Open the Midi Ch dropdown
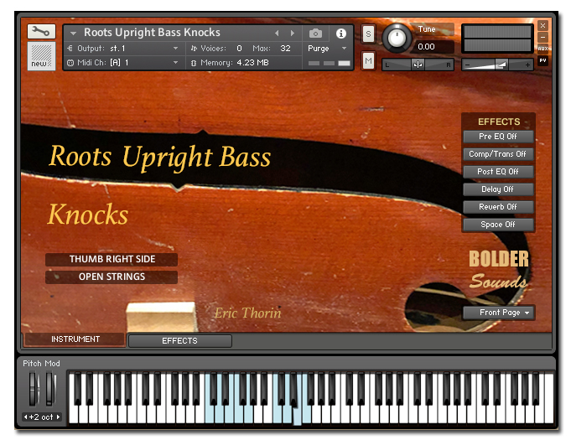Viewport: 571px width, 445px height. [124, 63]
